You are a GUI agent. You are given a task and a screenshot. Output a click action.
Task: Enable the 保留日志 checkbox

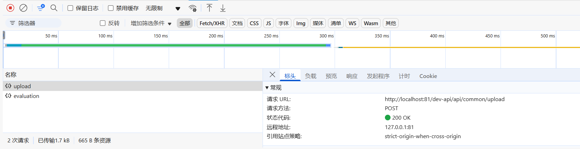(70, 8)
